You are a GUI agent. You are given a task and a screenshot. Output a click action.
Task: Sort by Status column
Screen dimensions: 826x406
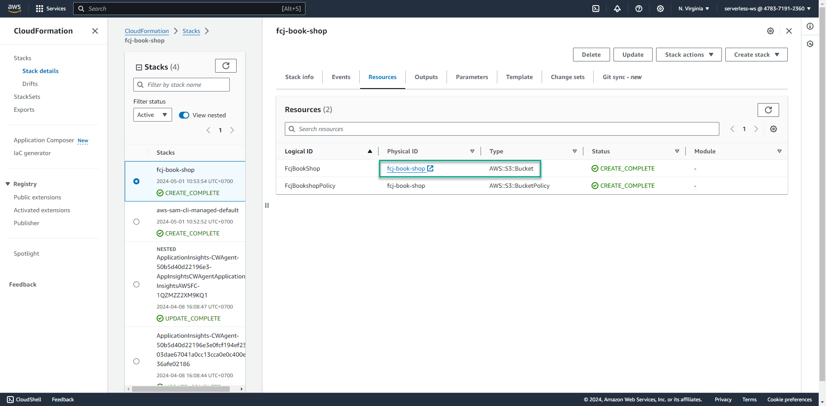click(x=677, y=151)
